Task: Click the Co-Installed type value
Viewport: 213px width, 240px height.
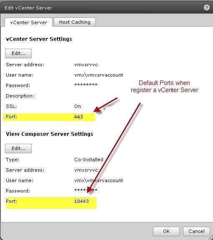Action: [89, 160]
